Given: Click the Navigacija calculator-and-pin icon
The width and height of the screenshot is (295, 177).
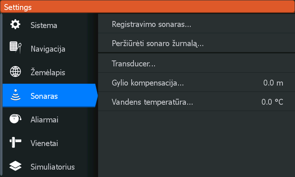Looking at the screenshot, I should coord(15,48).
